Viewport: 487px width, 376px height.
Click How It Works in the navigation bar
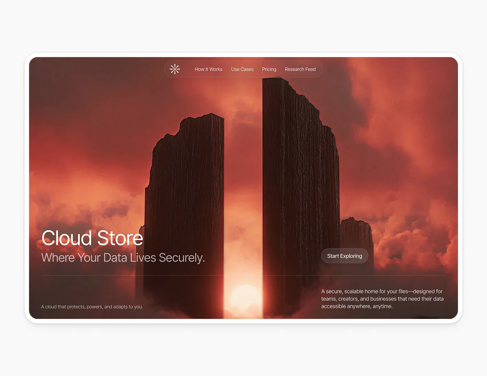208,69
